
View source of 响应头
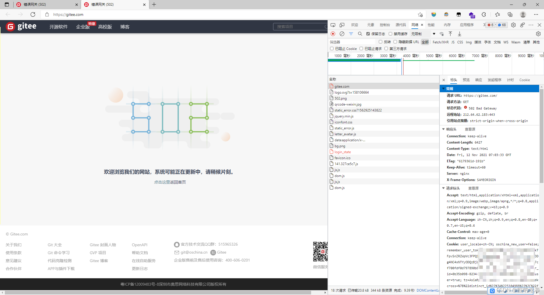(x=470, y=129)
